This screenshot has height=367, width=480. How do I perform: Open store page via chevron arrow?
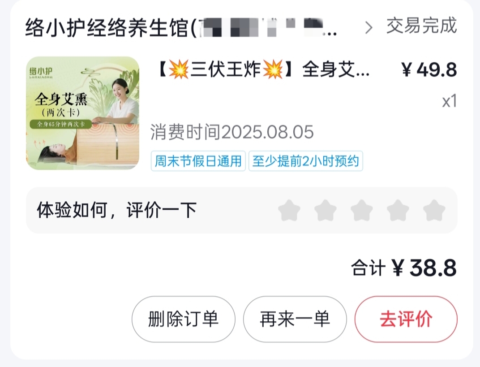click(x=369, y=28)
